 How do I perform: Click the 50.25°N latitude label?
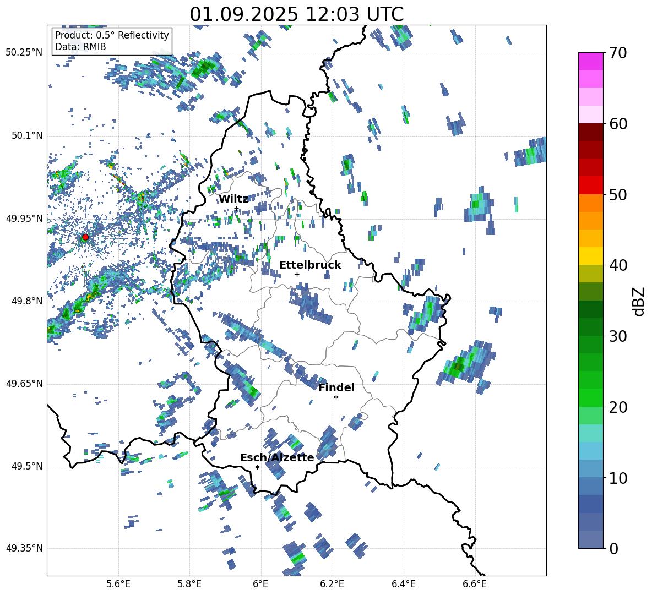click(24, 53)
